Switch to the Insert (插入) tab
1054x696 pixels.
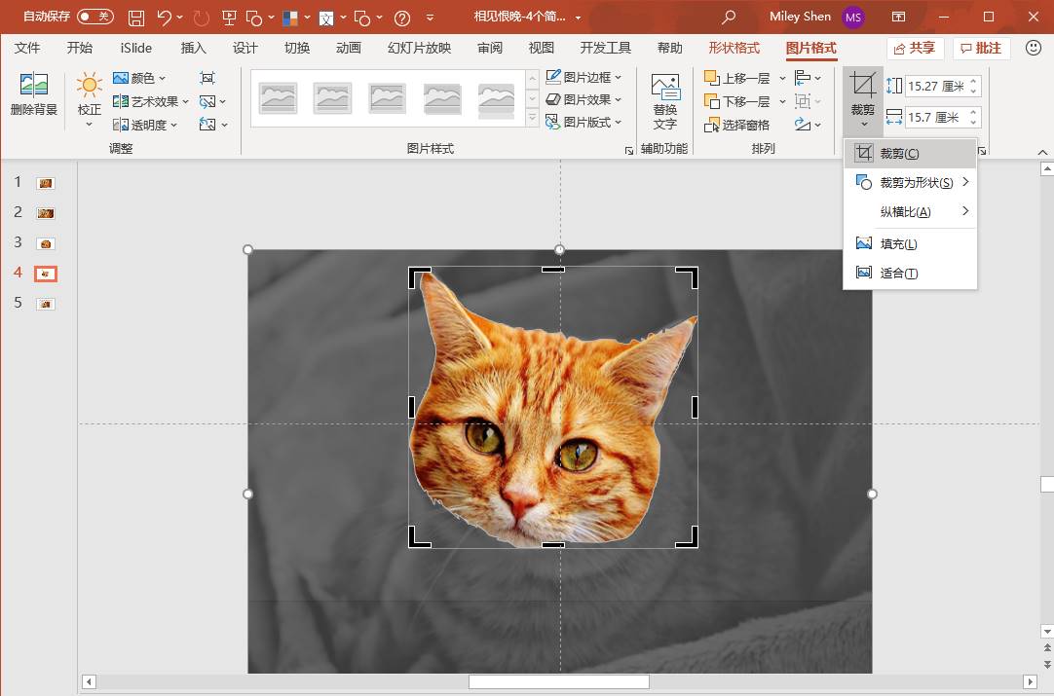(x=194, y=48)
